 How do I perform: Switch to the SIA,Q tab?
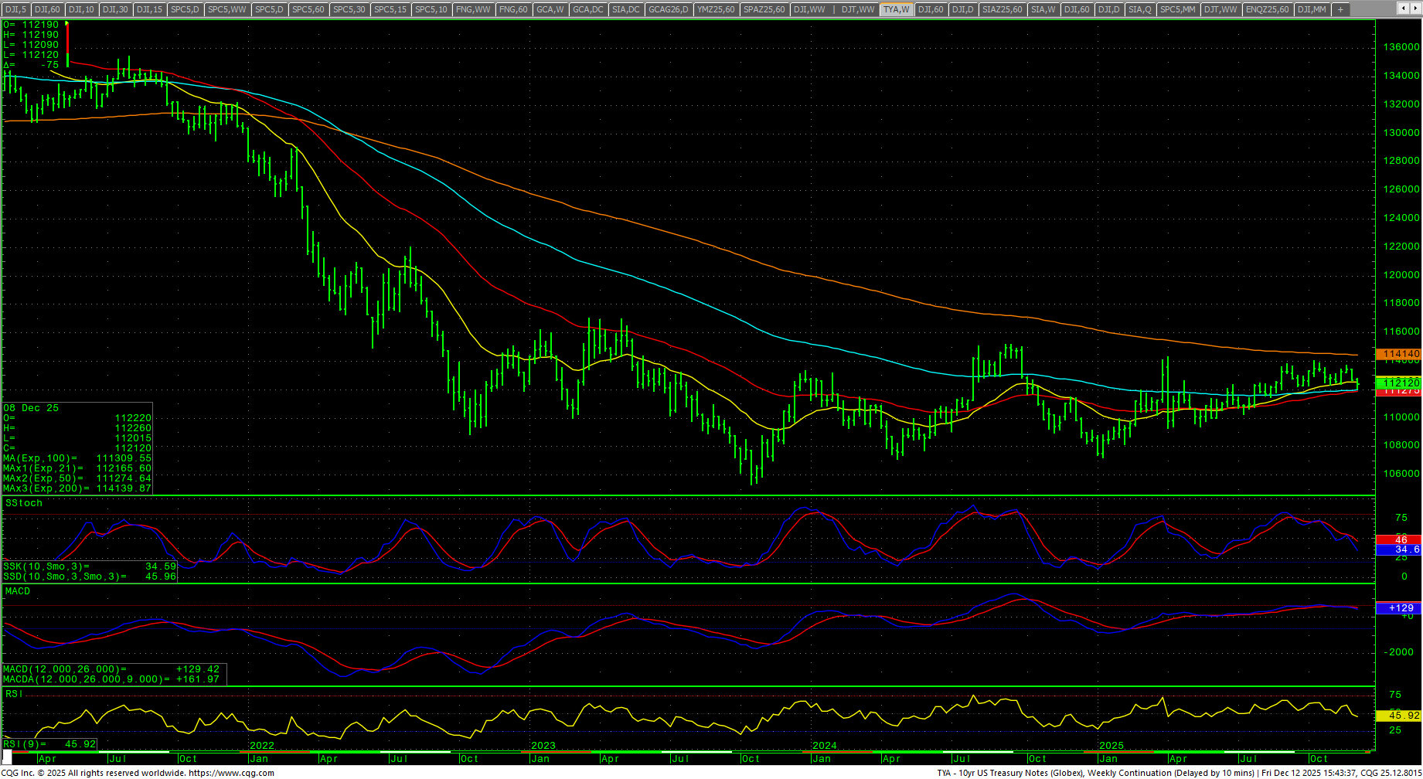1139,9
